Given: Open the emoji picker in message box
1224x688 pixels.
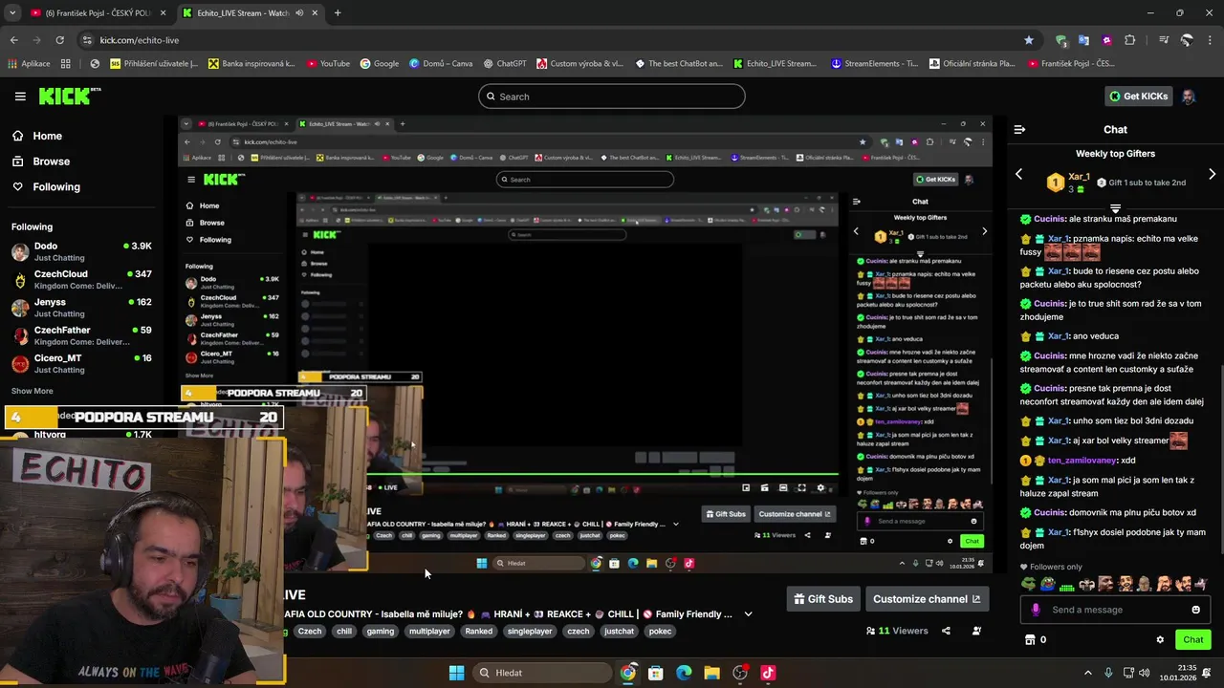Looking at the screenshot, I should pos(1195,610).
